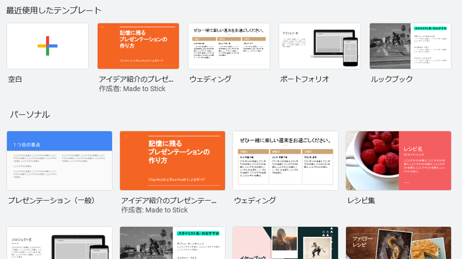Screen dimensions: 462x259
Task: Click the パーソナル section heading
Action: pos(30,114)
